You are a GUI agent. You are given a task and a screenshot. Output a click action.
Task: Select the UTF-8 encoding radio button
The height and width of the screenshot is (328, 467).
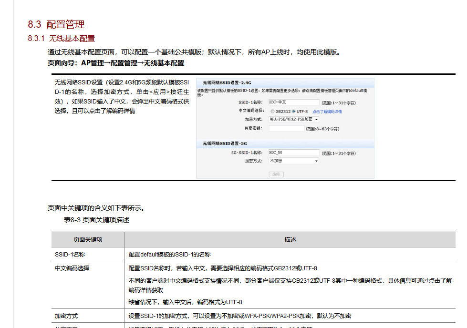click(x=294, y=111)
